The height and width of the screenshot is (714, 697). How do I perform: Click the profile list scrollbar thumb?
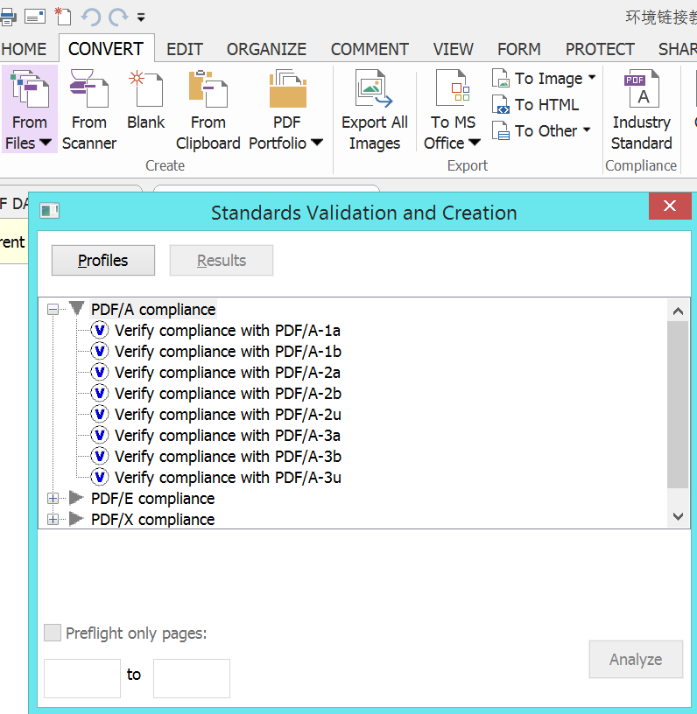[x=678, y=405]
